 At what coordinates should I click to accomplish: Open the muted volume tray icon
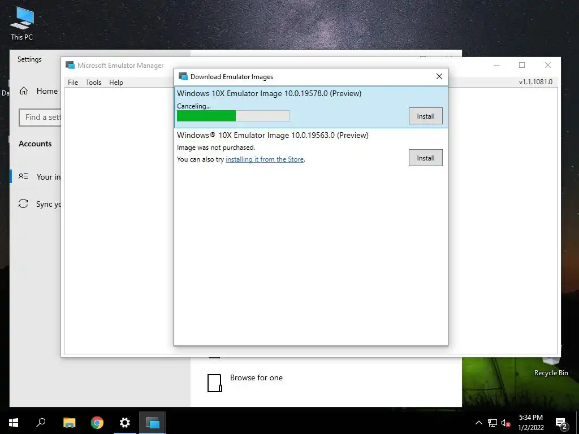click(506, 423)
